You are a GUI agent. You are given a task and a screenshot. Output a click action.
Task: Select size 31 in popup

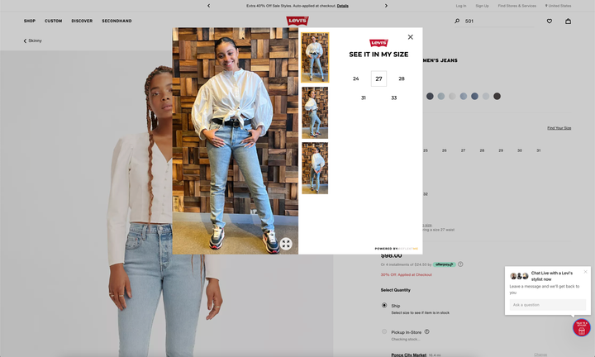click(363, 98)
